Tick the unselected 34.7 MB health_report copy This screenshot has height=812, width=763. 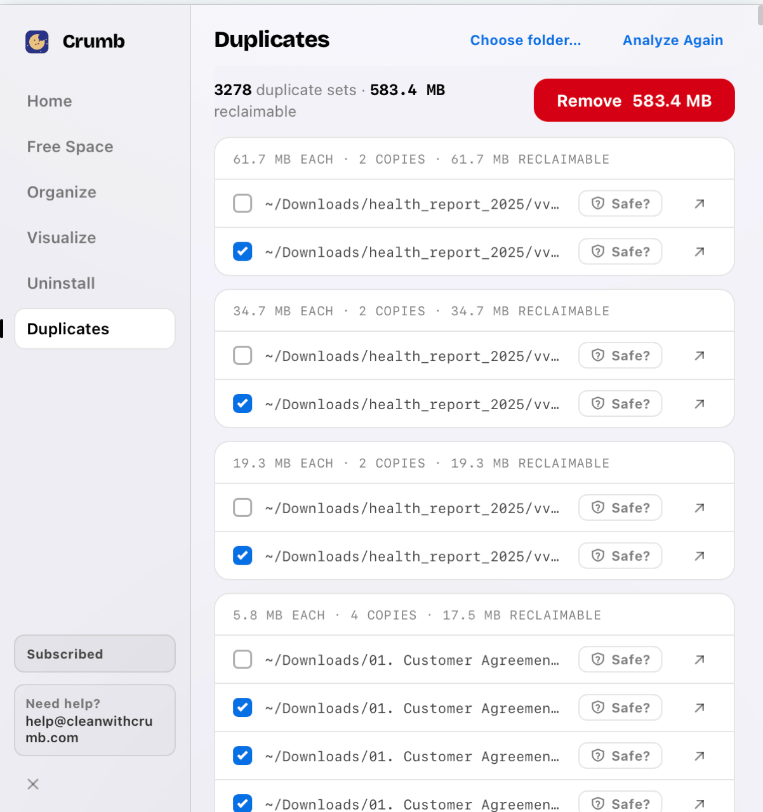click(x=242, y=356)
